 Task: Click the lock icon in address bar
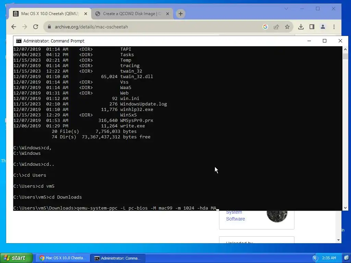click(x=49, y=27)
